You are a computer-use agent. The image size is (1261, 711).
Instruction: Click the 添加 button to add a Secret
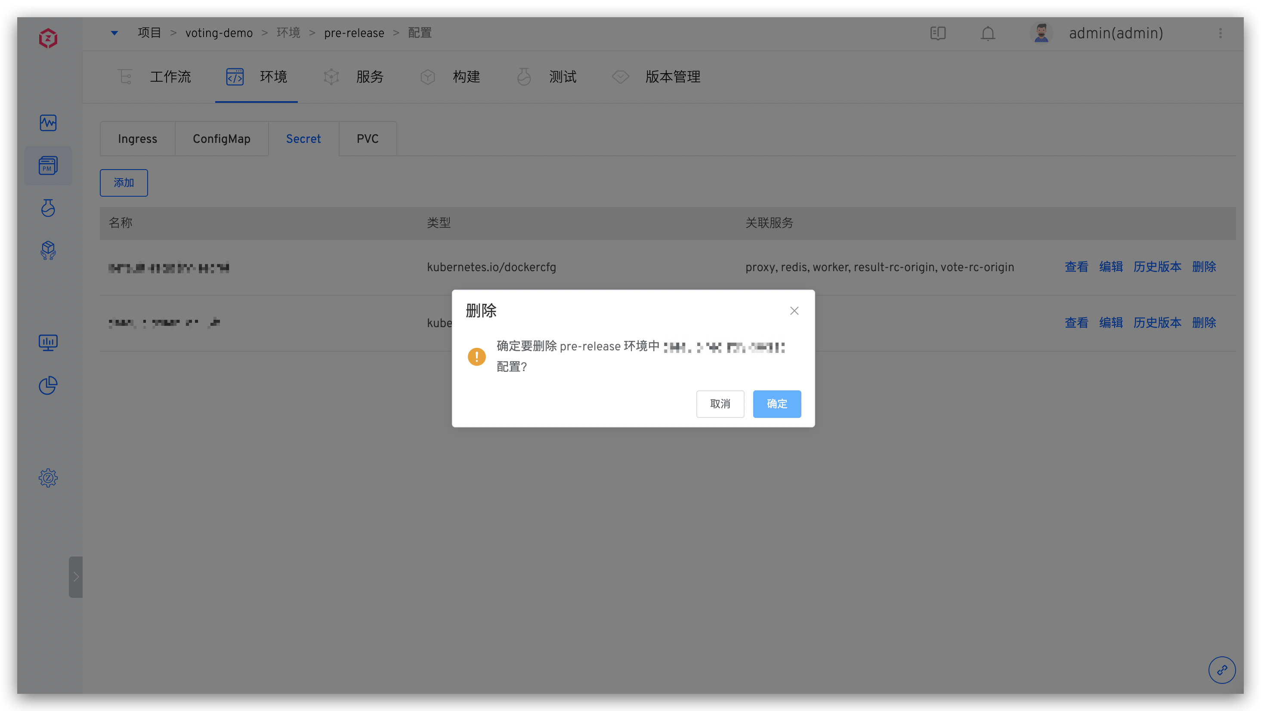(124, 182)
